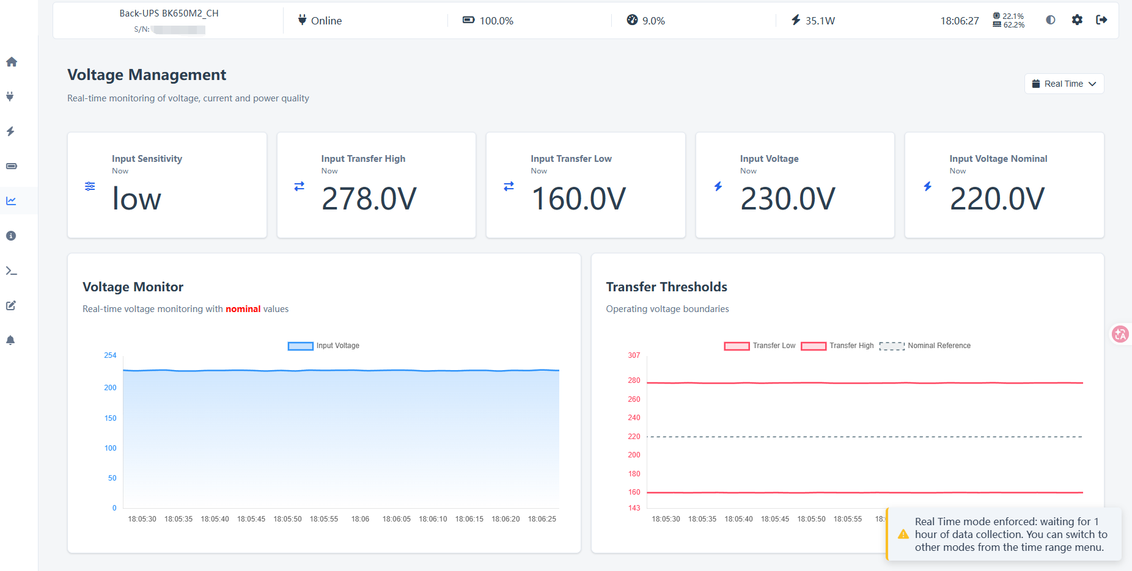Select the voltage chart sidebar icon
This screenshot has height=571, width=1132.
pos(11,201)
